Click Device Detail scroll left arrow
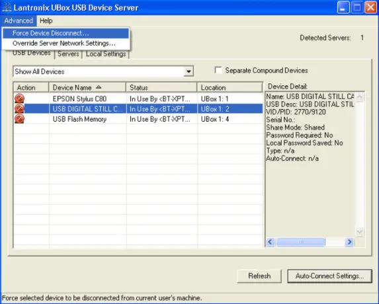The image size is (379, 304). point(270,242)
